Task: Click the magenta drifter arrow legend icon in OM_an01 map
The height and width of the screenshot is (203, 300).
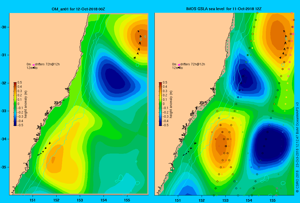Action: (33, 65)
